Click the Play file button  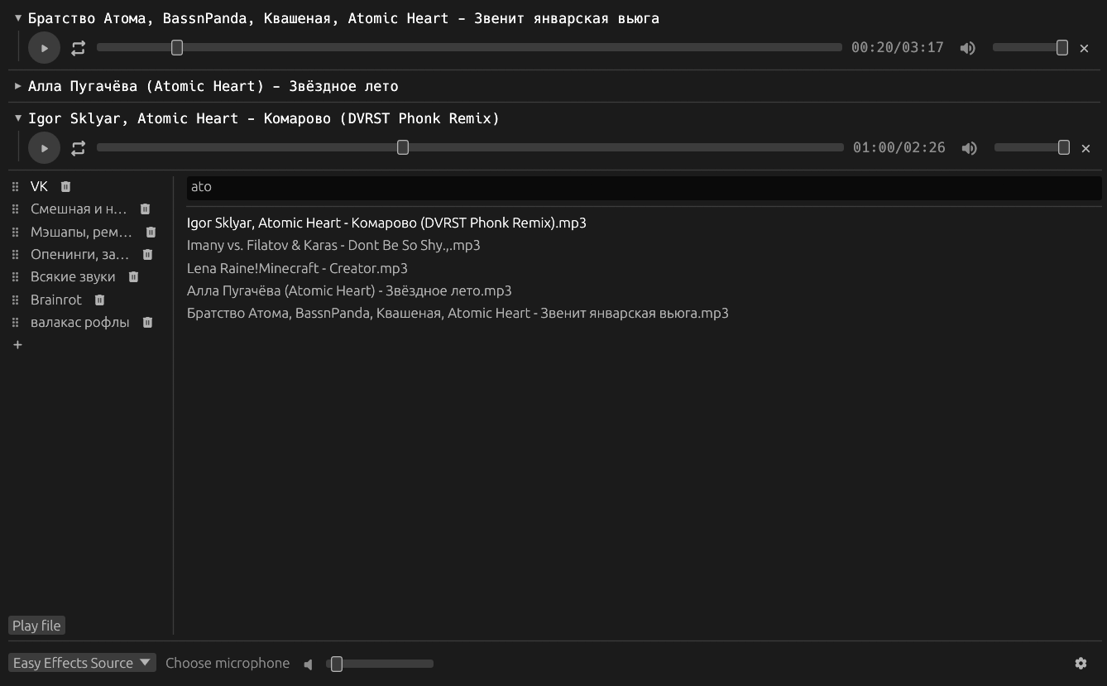click(x=36, y=625)
